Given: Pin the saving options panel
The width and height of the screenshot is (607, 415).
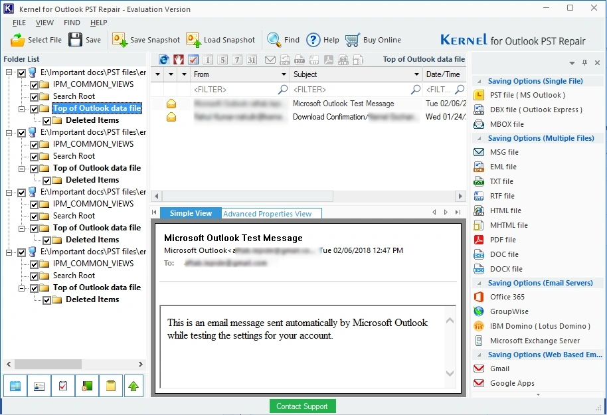Looking at the screenshot, I should click(x=584, y=62).
